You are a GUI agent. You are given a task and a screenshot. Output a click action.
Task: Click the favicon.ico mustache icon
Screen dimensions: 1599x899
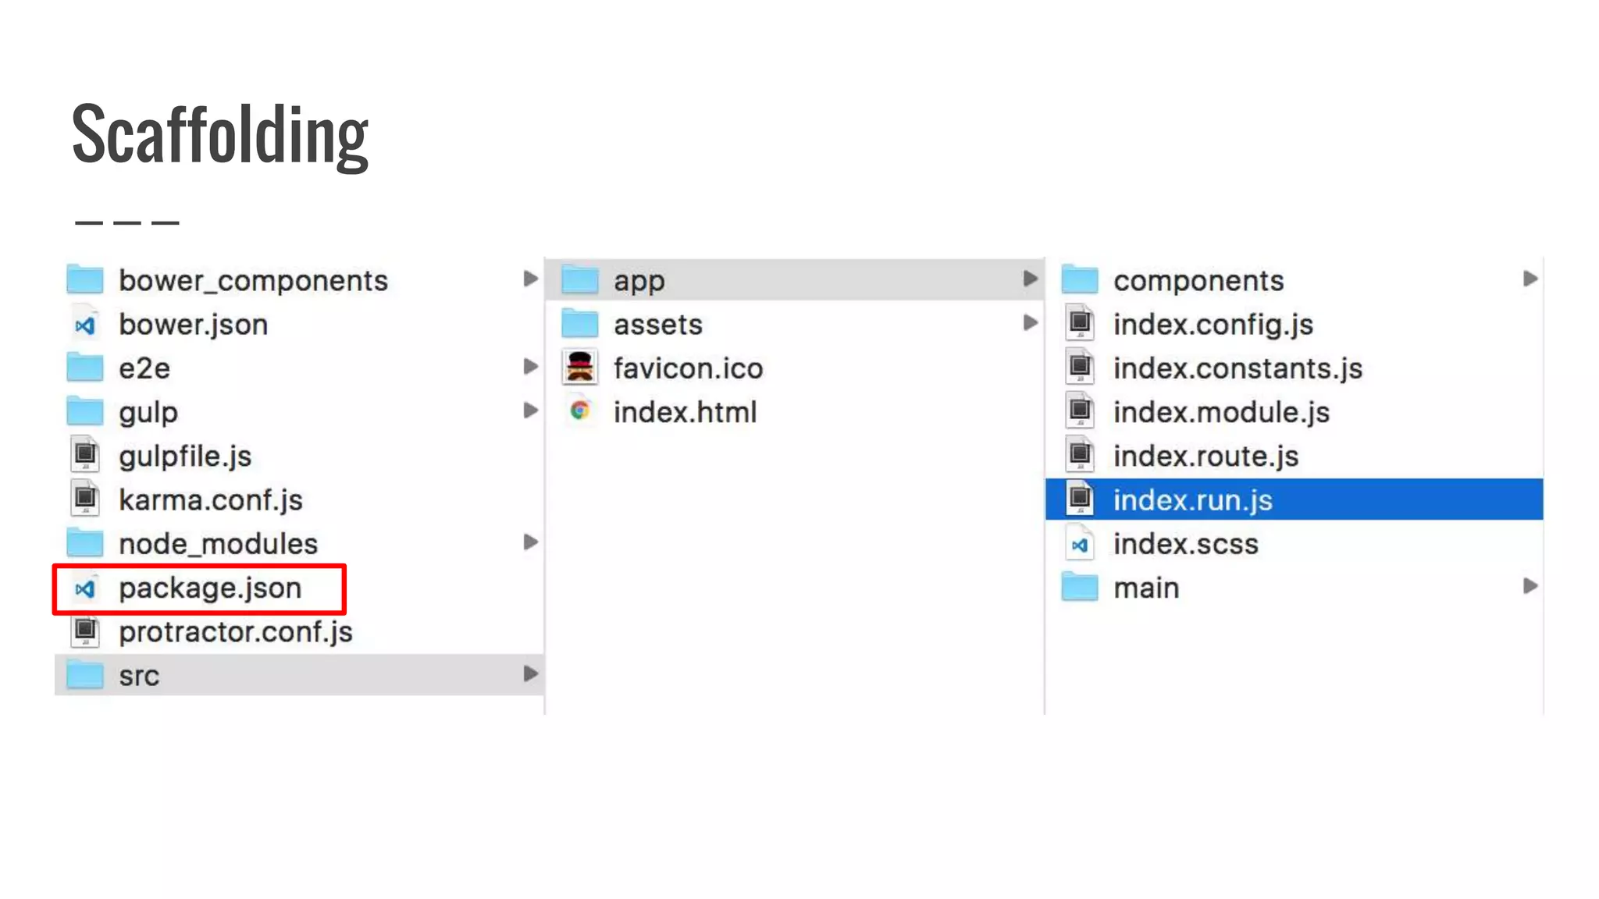(579, 368)
